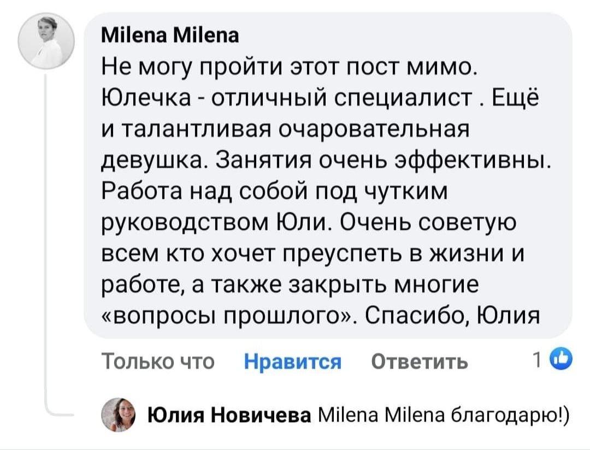Click the comment's first line of text
The image size is (590, 450).
pos(290,69)
